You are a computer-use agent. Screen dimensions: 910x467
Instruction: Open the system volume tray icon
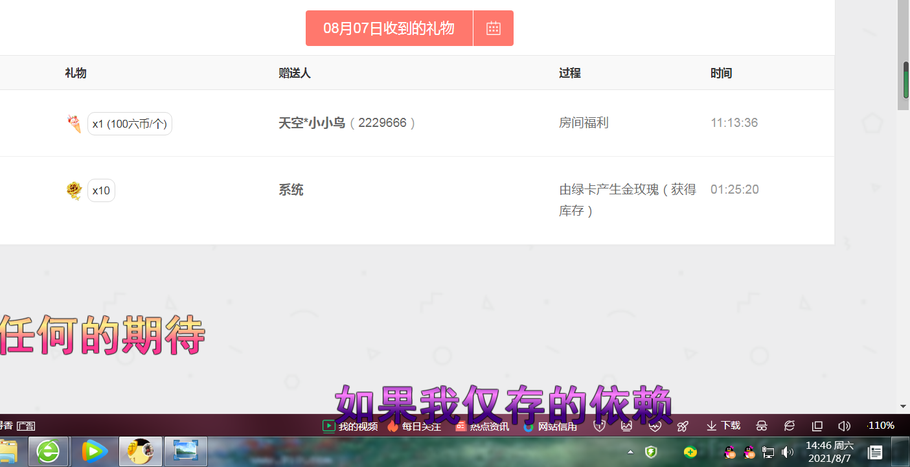(788, 452)
